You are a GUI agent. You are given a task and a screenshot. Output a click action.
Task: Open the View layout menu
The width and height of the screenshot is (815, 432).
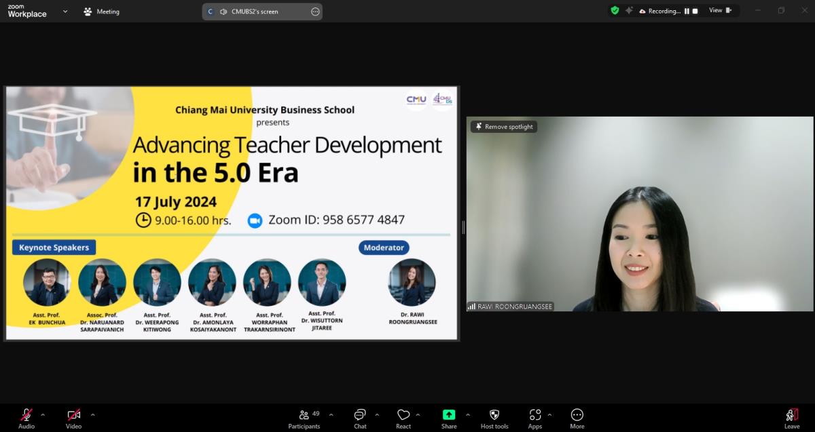point(721,11)
